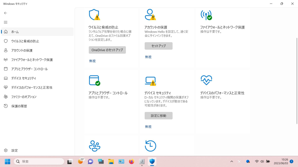Launch Firefox from the taskbar

(132, 162)
